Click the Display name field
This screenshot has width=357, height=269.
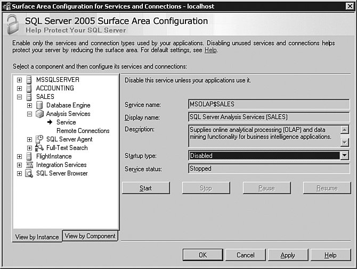click(x=269, y=117)
